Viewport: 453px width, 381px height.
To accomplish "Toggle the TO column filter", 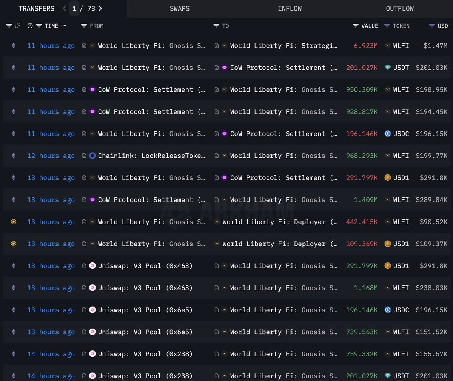I will pyautogui.click(x=216, y=26).
